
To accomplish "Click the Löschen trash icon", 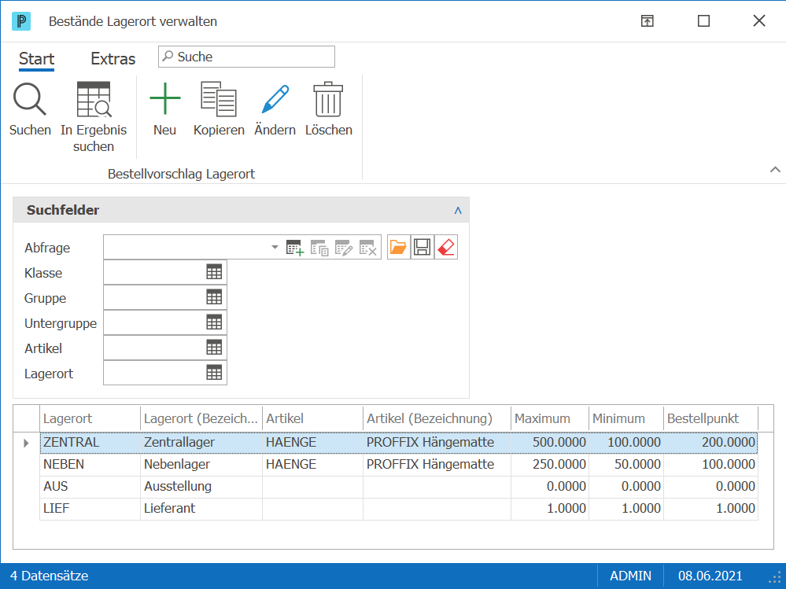I will (328, 99).
